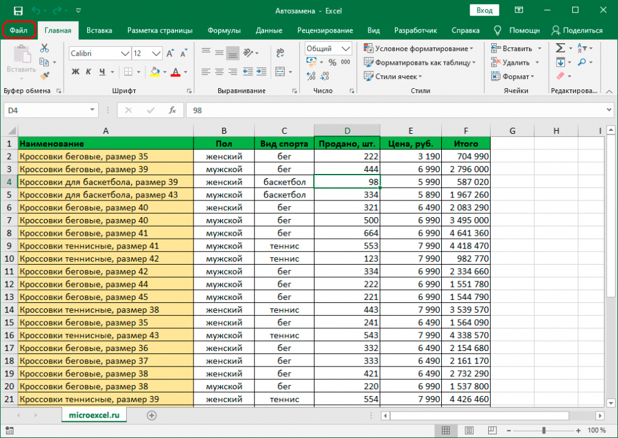Switch to the Данные tab
Screen dimensions: 618x438
(x=269, y=30)
